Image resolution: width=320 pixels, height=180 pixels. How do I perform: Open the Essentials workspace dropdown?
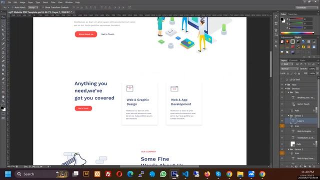(x=306, y=7)
